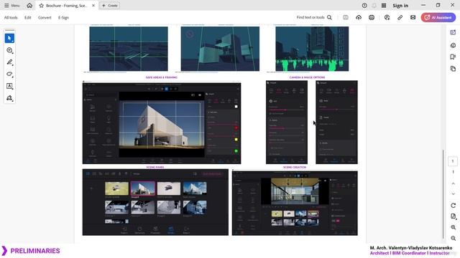
Task: Click the save file icon
Action: (x=346, y=17)
